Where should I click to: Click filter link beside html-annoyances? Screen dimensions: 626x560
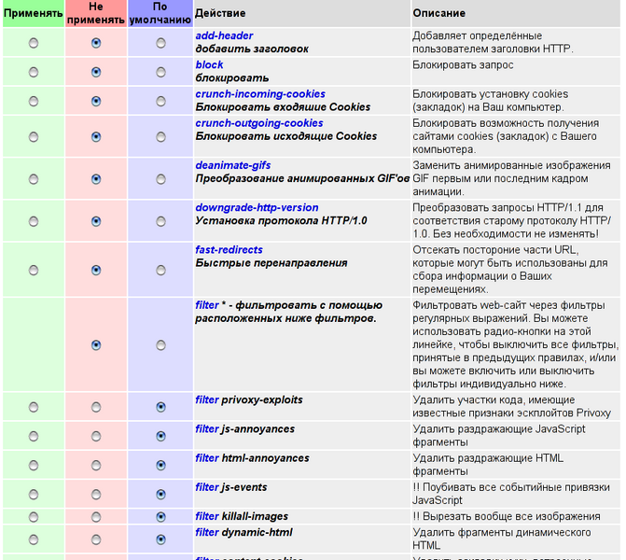[x=207, y=458]
